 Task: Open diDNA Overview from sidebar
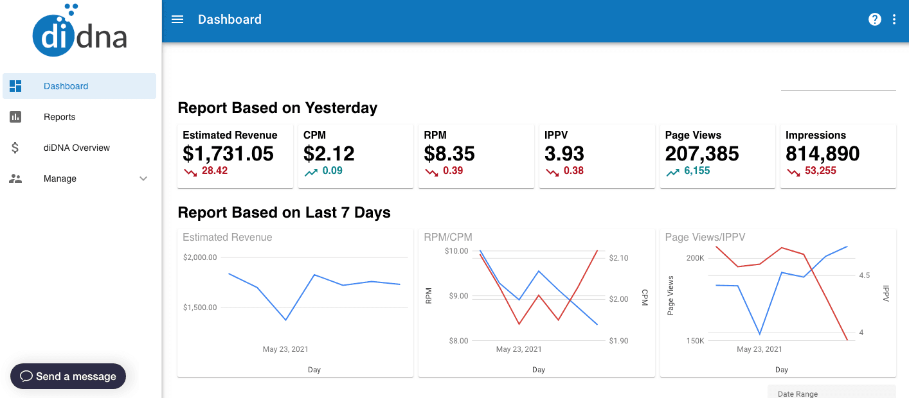pyautogui.click(x=76, y=148)
